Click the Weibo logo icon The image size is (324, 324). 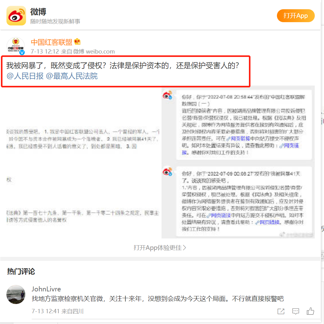16,16
